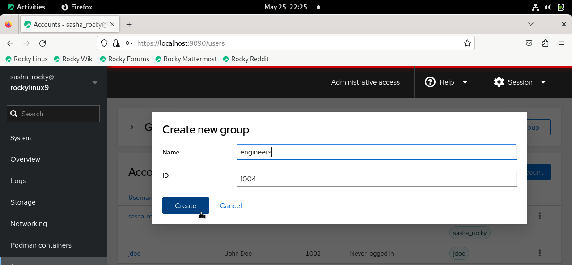Screen dimensions: 572x265
Task: Open Logs in the sidebar
Action: [18, 181]
